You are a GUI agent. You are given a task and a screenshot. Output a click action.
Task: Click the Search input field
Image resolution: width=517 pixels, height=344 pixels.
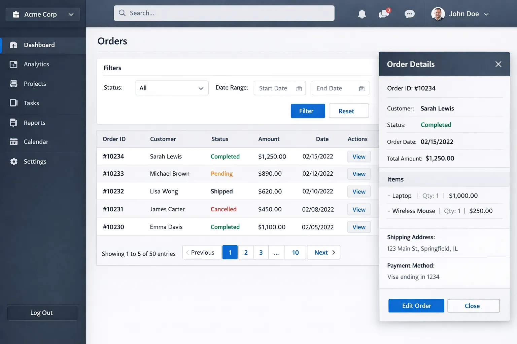point(224,13)
